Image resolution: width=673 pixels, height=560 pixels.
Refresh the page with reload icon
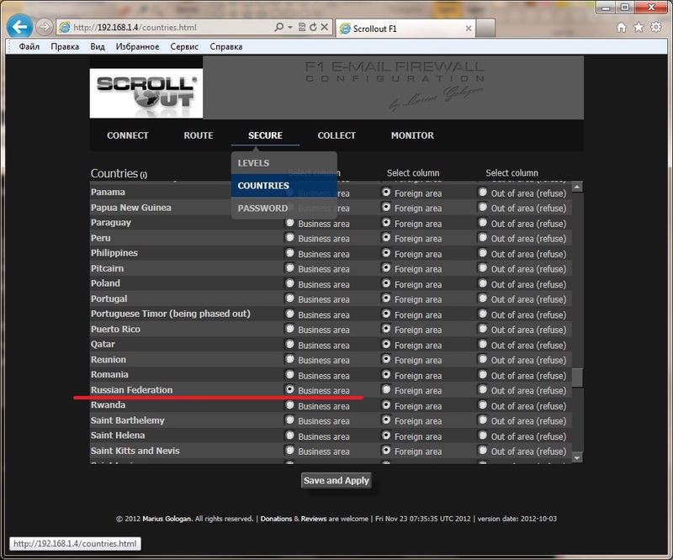click(313, 27)
